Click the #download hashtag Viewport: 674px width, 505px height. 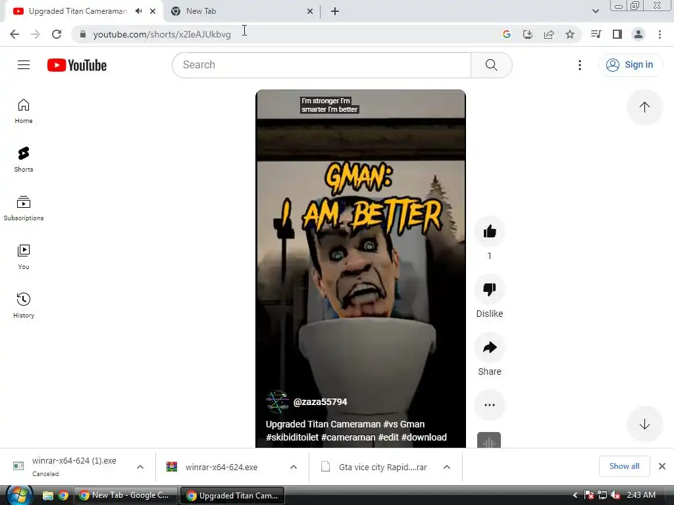click(x=424, y=437)
